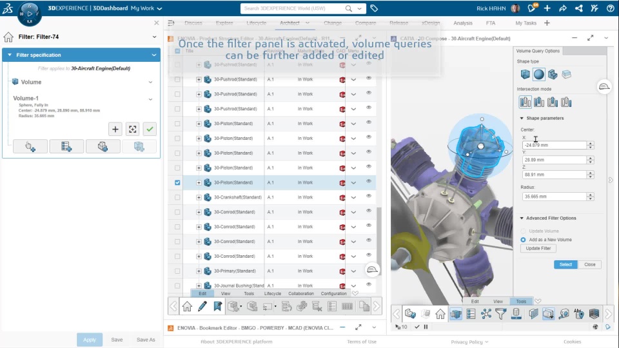Open notifications chat icon in top bar

[532, 8]
